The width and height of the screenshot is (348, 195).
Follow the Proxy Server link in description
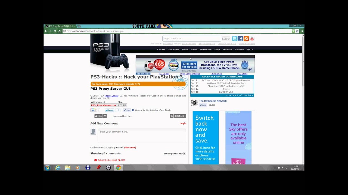(111, 96)
